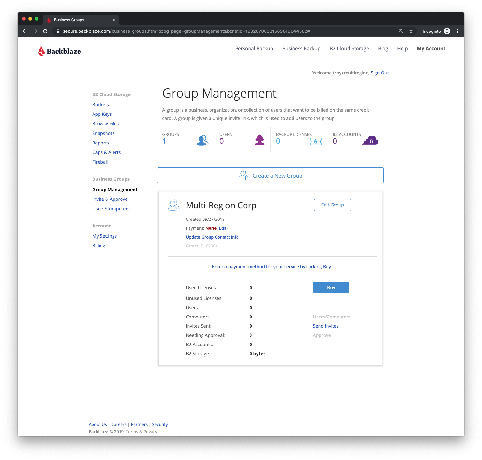Open Chrome three-dot menu
The image size is (482, 460).
[x=457, y=31]
